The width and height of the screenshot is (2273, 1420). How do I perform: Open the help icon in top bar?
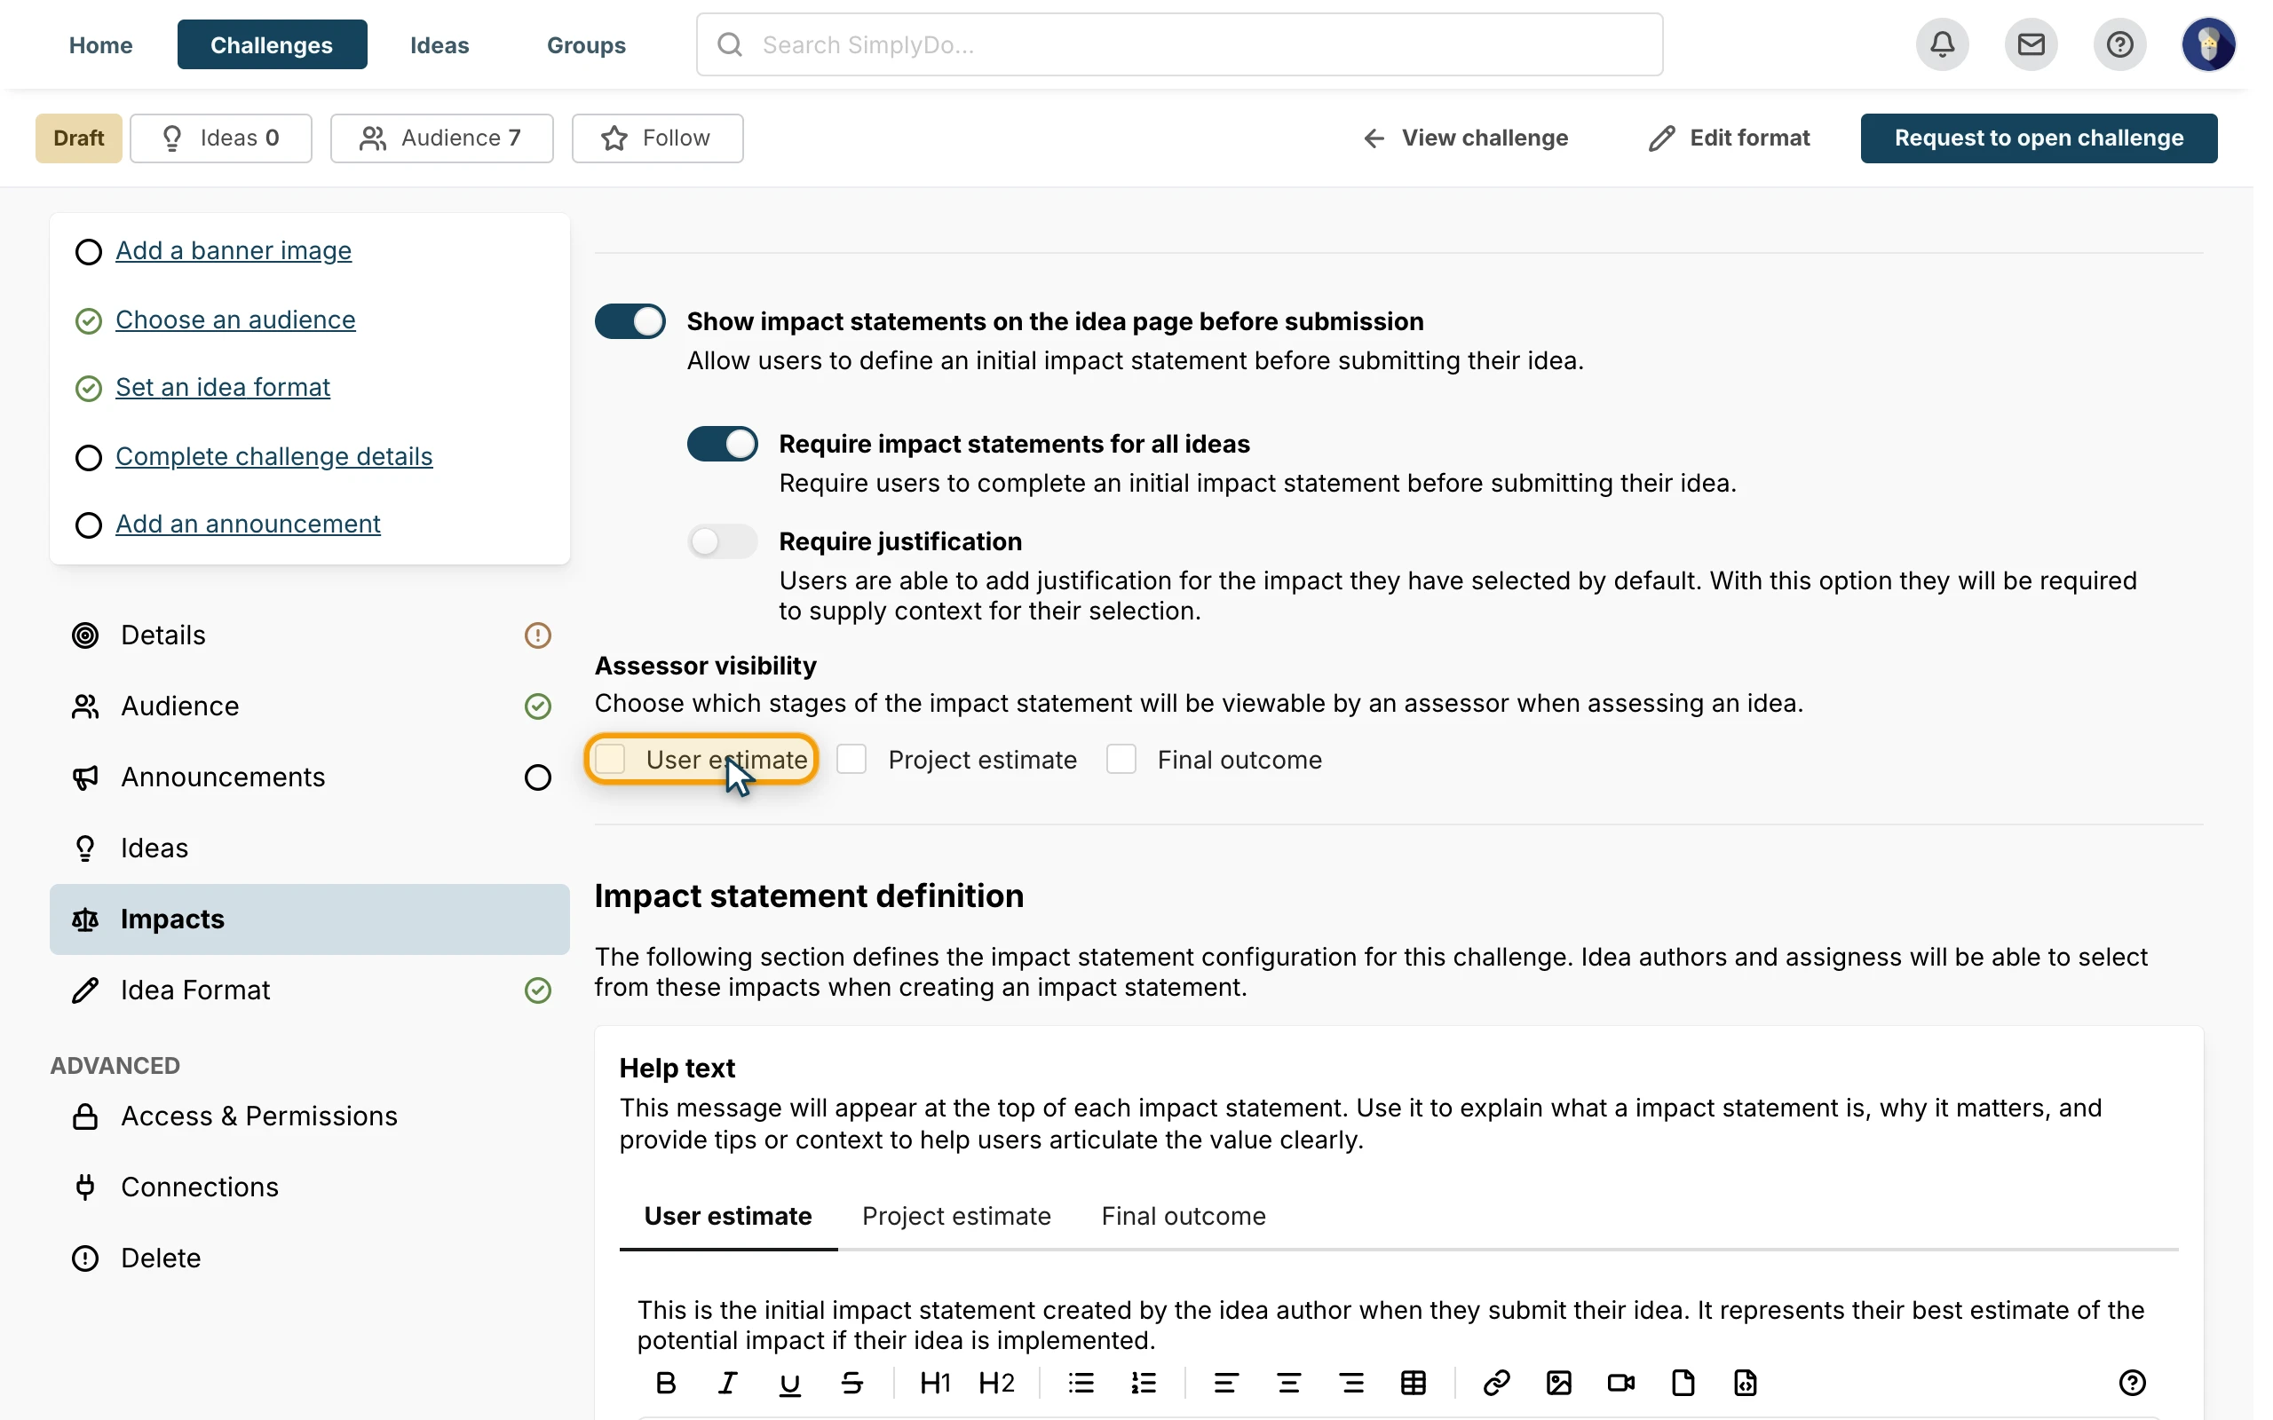click(x=2119, y=44)
